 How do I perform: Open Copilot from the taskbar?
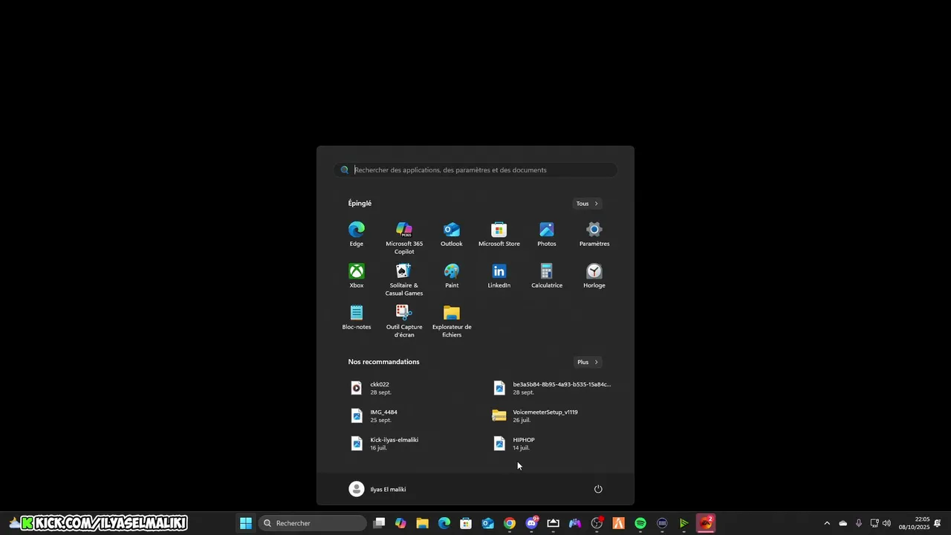point(400,523)
